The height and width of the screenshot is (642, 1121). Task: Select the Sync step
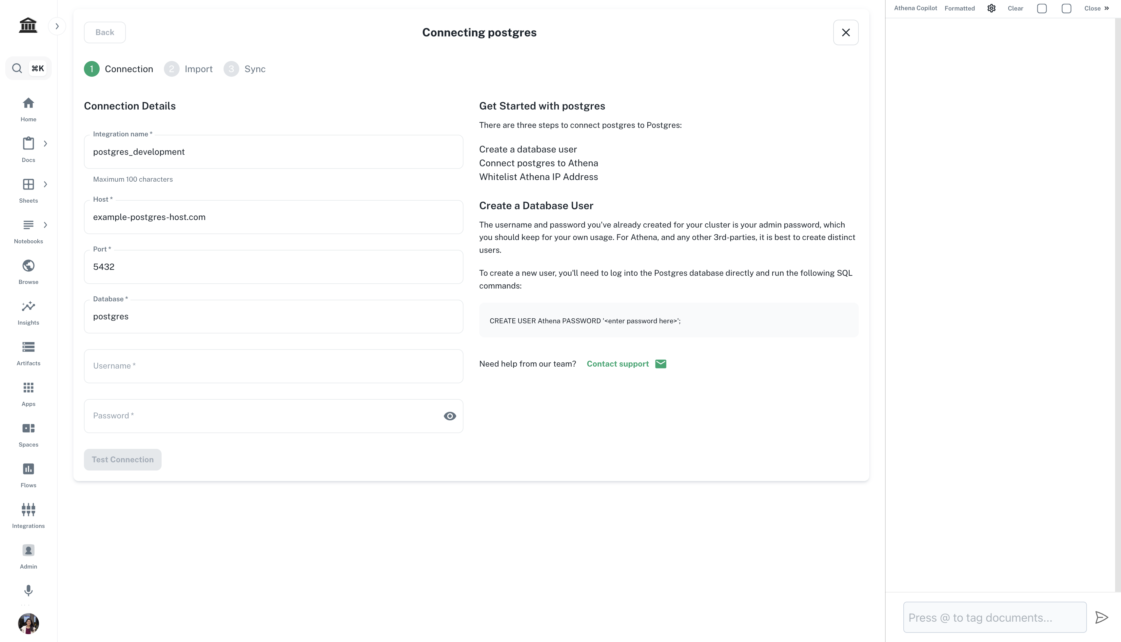[x=245, y=69]
